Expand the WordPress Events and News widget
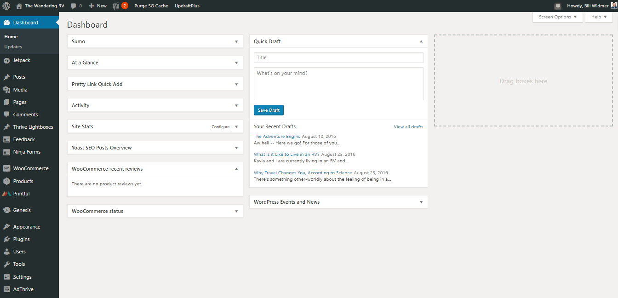The height and width of the screenshot is (298, 618). tap(421, 202)
